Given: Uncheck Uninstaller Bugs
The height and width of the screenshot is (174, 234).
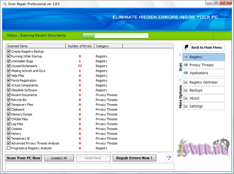Looking at the screenshot, I should coord(9,61).
